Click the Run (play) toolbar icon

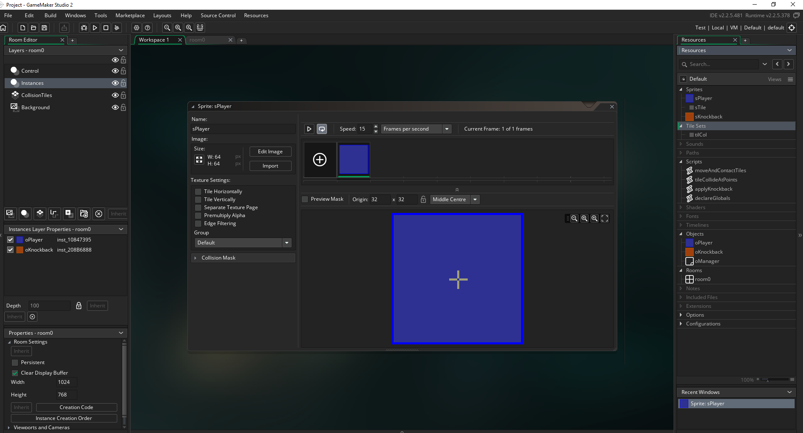[95, 28]
